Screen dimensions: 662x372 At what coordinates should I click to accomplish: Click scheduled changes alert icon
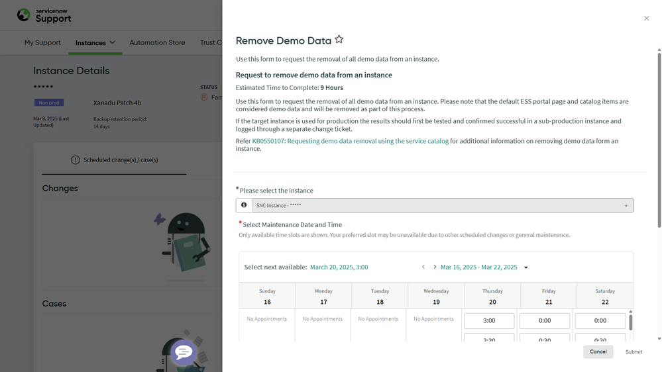click(x=75, y=160)
